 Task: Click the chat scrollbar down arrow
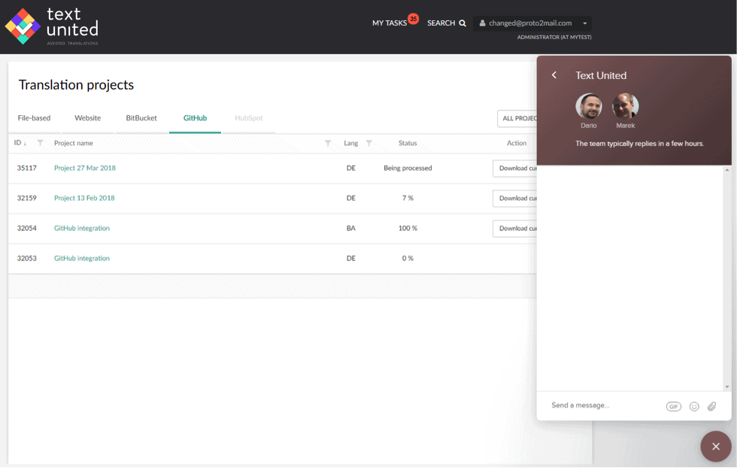click(x=727, y=387)
